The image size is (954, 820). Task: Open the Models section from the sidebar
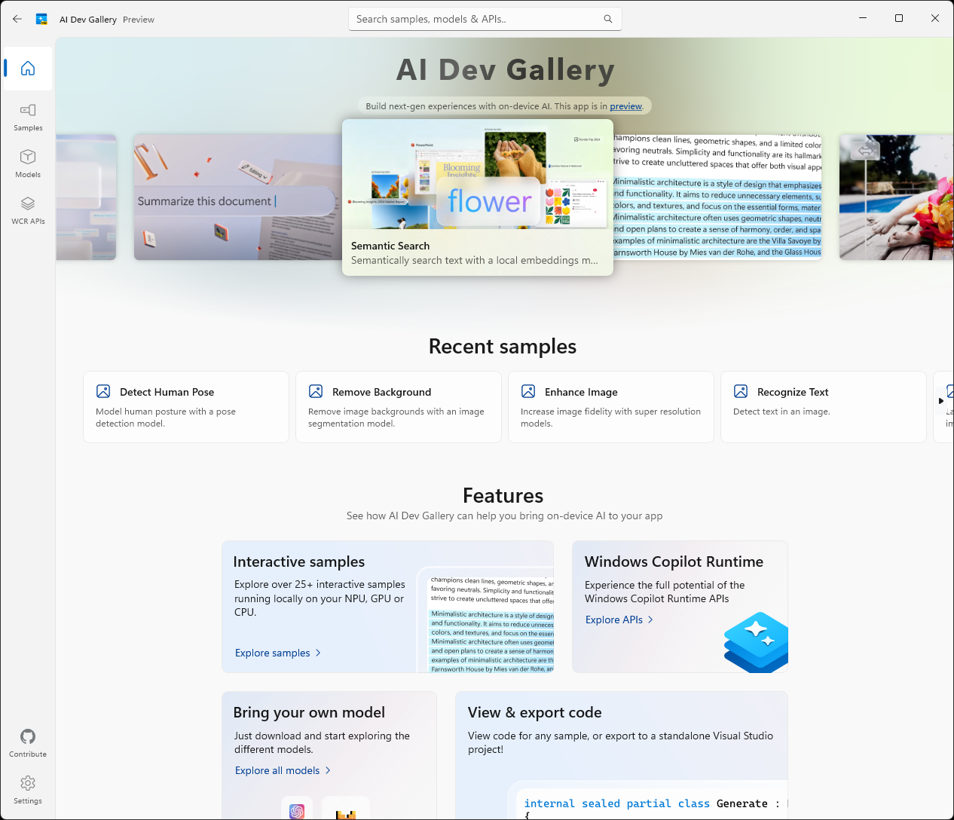28,164
